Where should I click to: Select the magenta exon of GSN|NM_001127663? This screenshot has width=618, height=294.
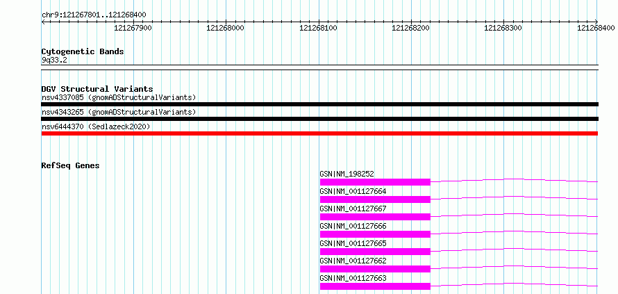(x=375, y=286)
